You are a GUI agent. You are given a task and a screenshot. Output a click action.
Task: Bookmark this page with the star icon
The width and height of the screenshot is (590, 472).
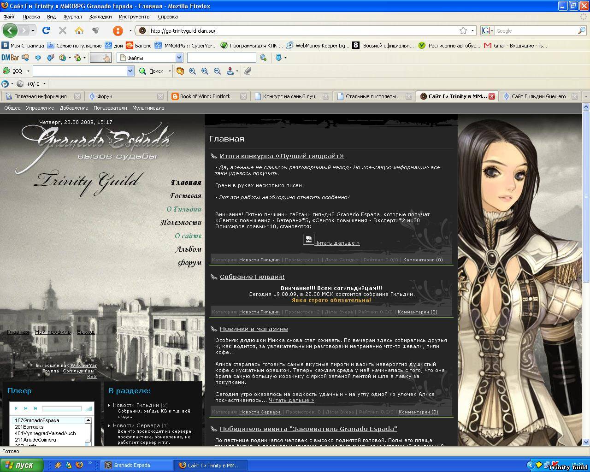coord(463,30)
